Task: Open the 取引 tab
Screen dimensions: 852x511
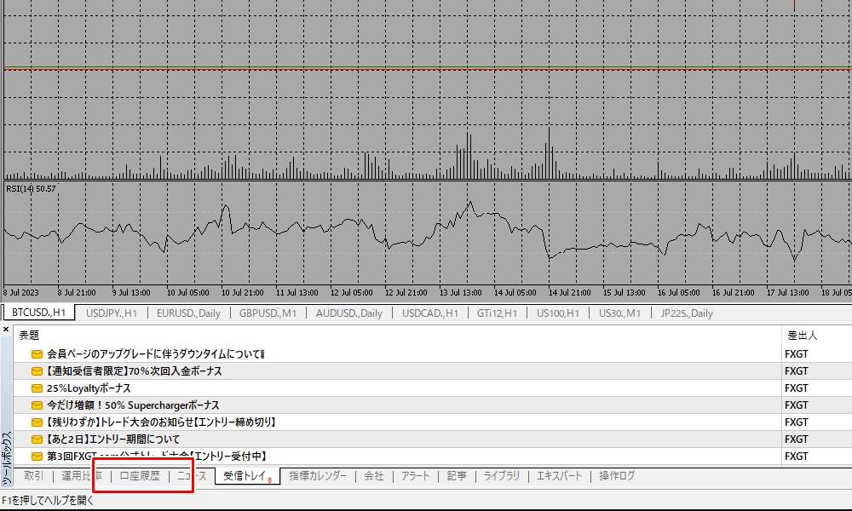Action: [34, 476]
